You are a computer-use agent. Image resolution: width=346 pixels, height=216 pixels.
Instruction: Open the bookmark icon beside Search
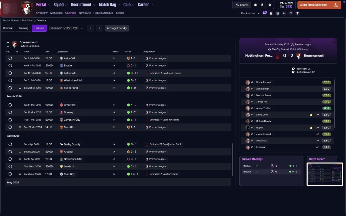[x=255, y=5]
